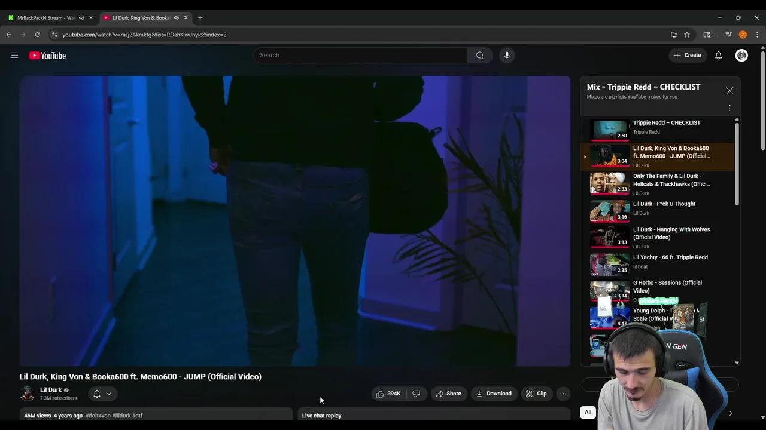
Task: Click the #lildurk hashtag
Action: (121, 416)
